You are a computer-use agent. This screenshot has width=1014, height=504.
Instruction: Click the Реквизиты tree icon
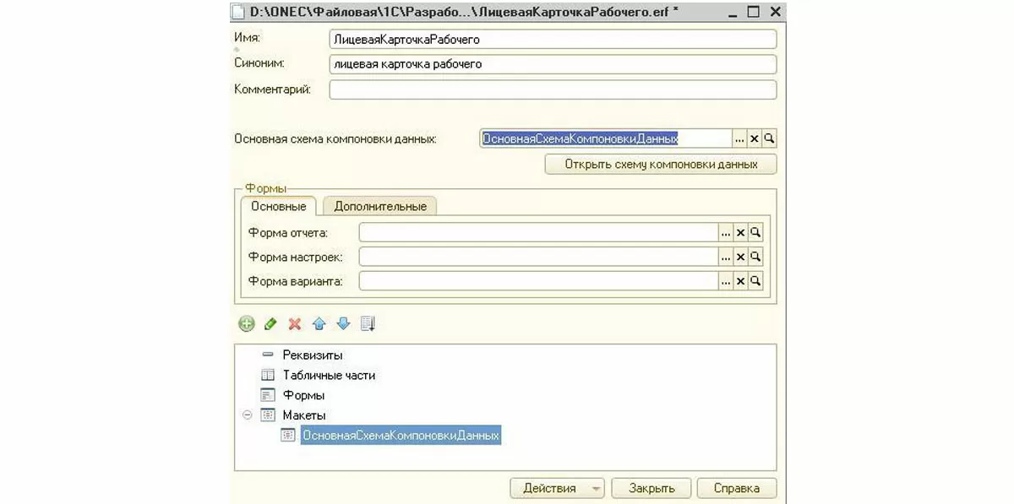pos(268,355)
